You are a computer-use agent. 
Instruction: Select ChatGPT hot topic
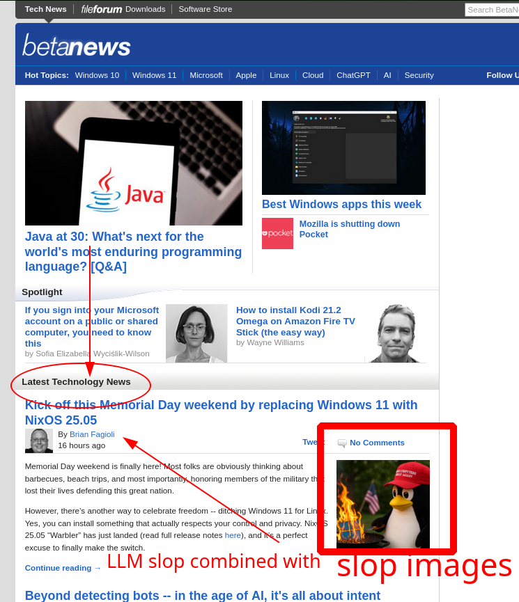[353, 75]
